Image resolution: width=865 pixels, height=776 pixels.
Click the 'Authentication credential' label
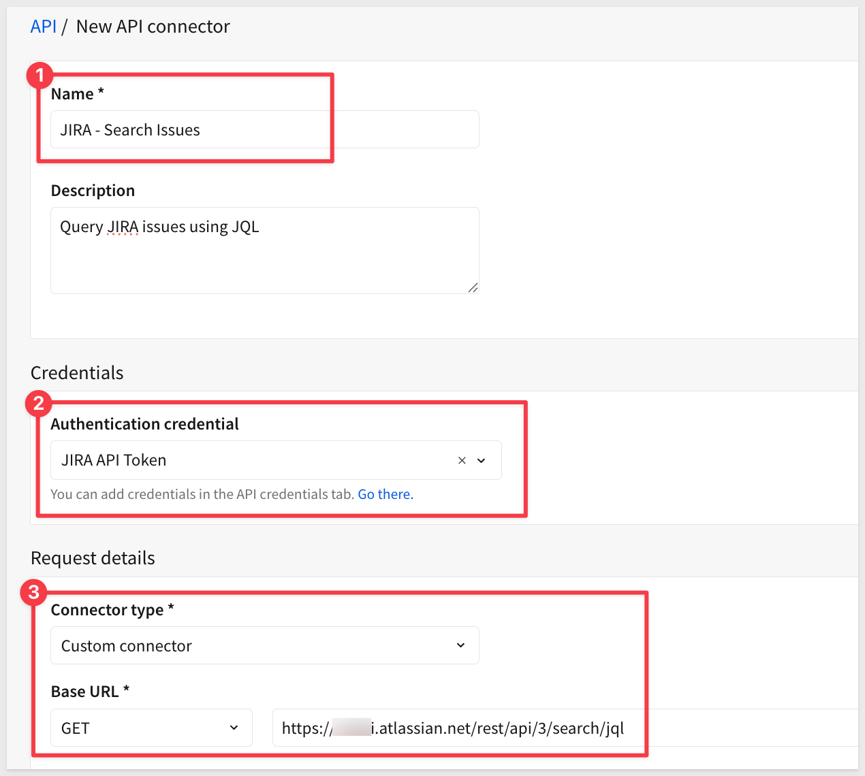[x=144, y=424]
